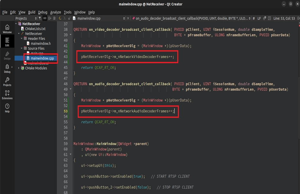Open the mainwindow.cpp open-documents dropdown

pyautogui.click(x=124, y=18)
